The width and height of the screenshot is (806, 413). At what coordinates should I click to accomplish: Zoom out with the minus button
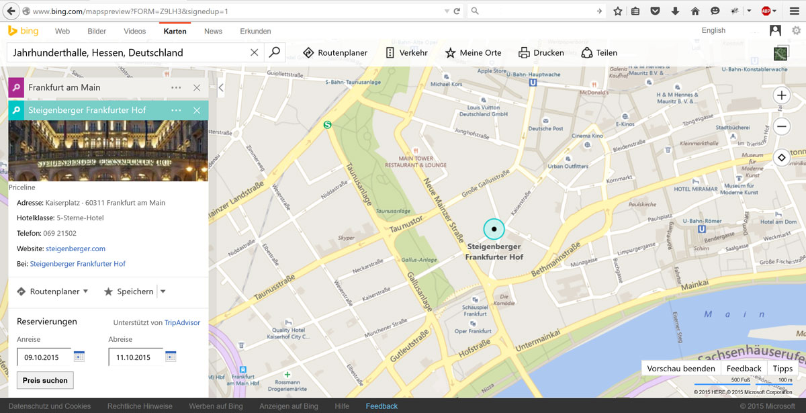pos(781,126)
